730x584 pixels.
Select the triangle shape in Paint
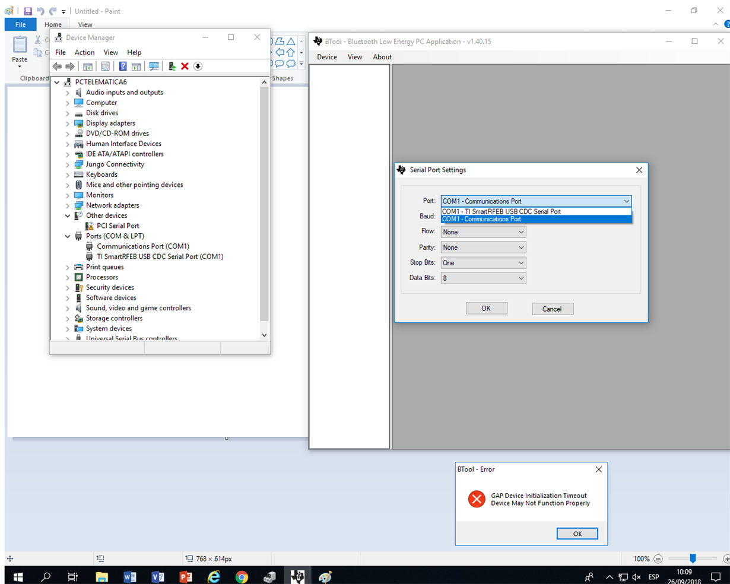click(x=290, y=42)
